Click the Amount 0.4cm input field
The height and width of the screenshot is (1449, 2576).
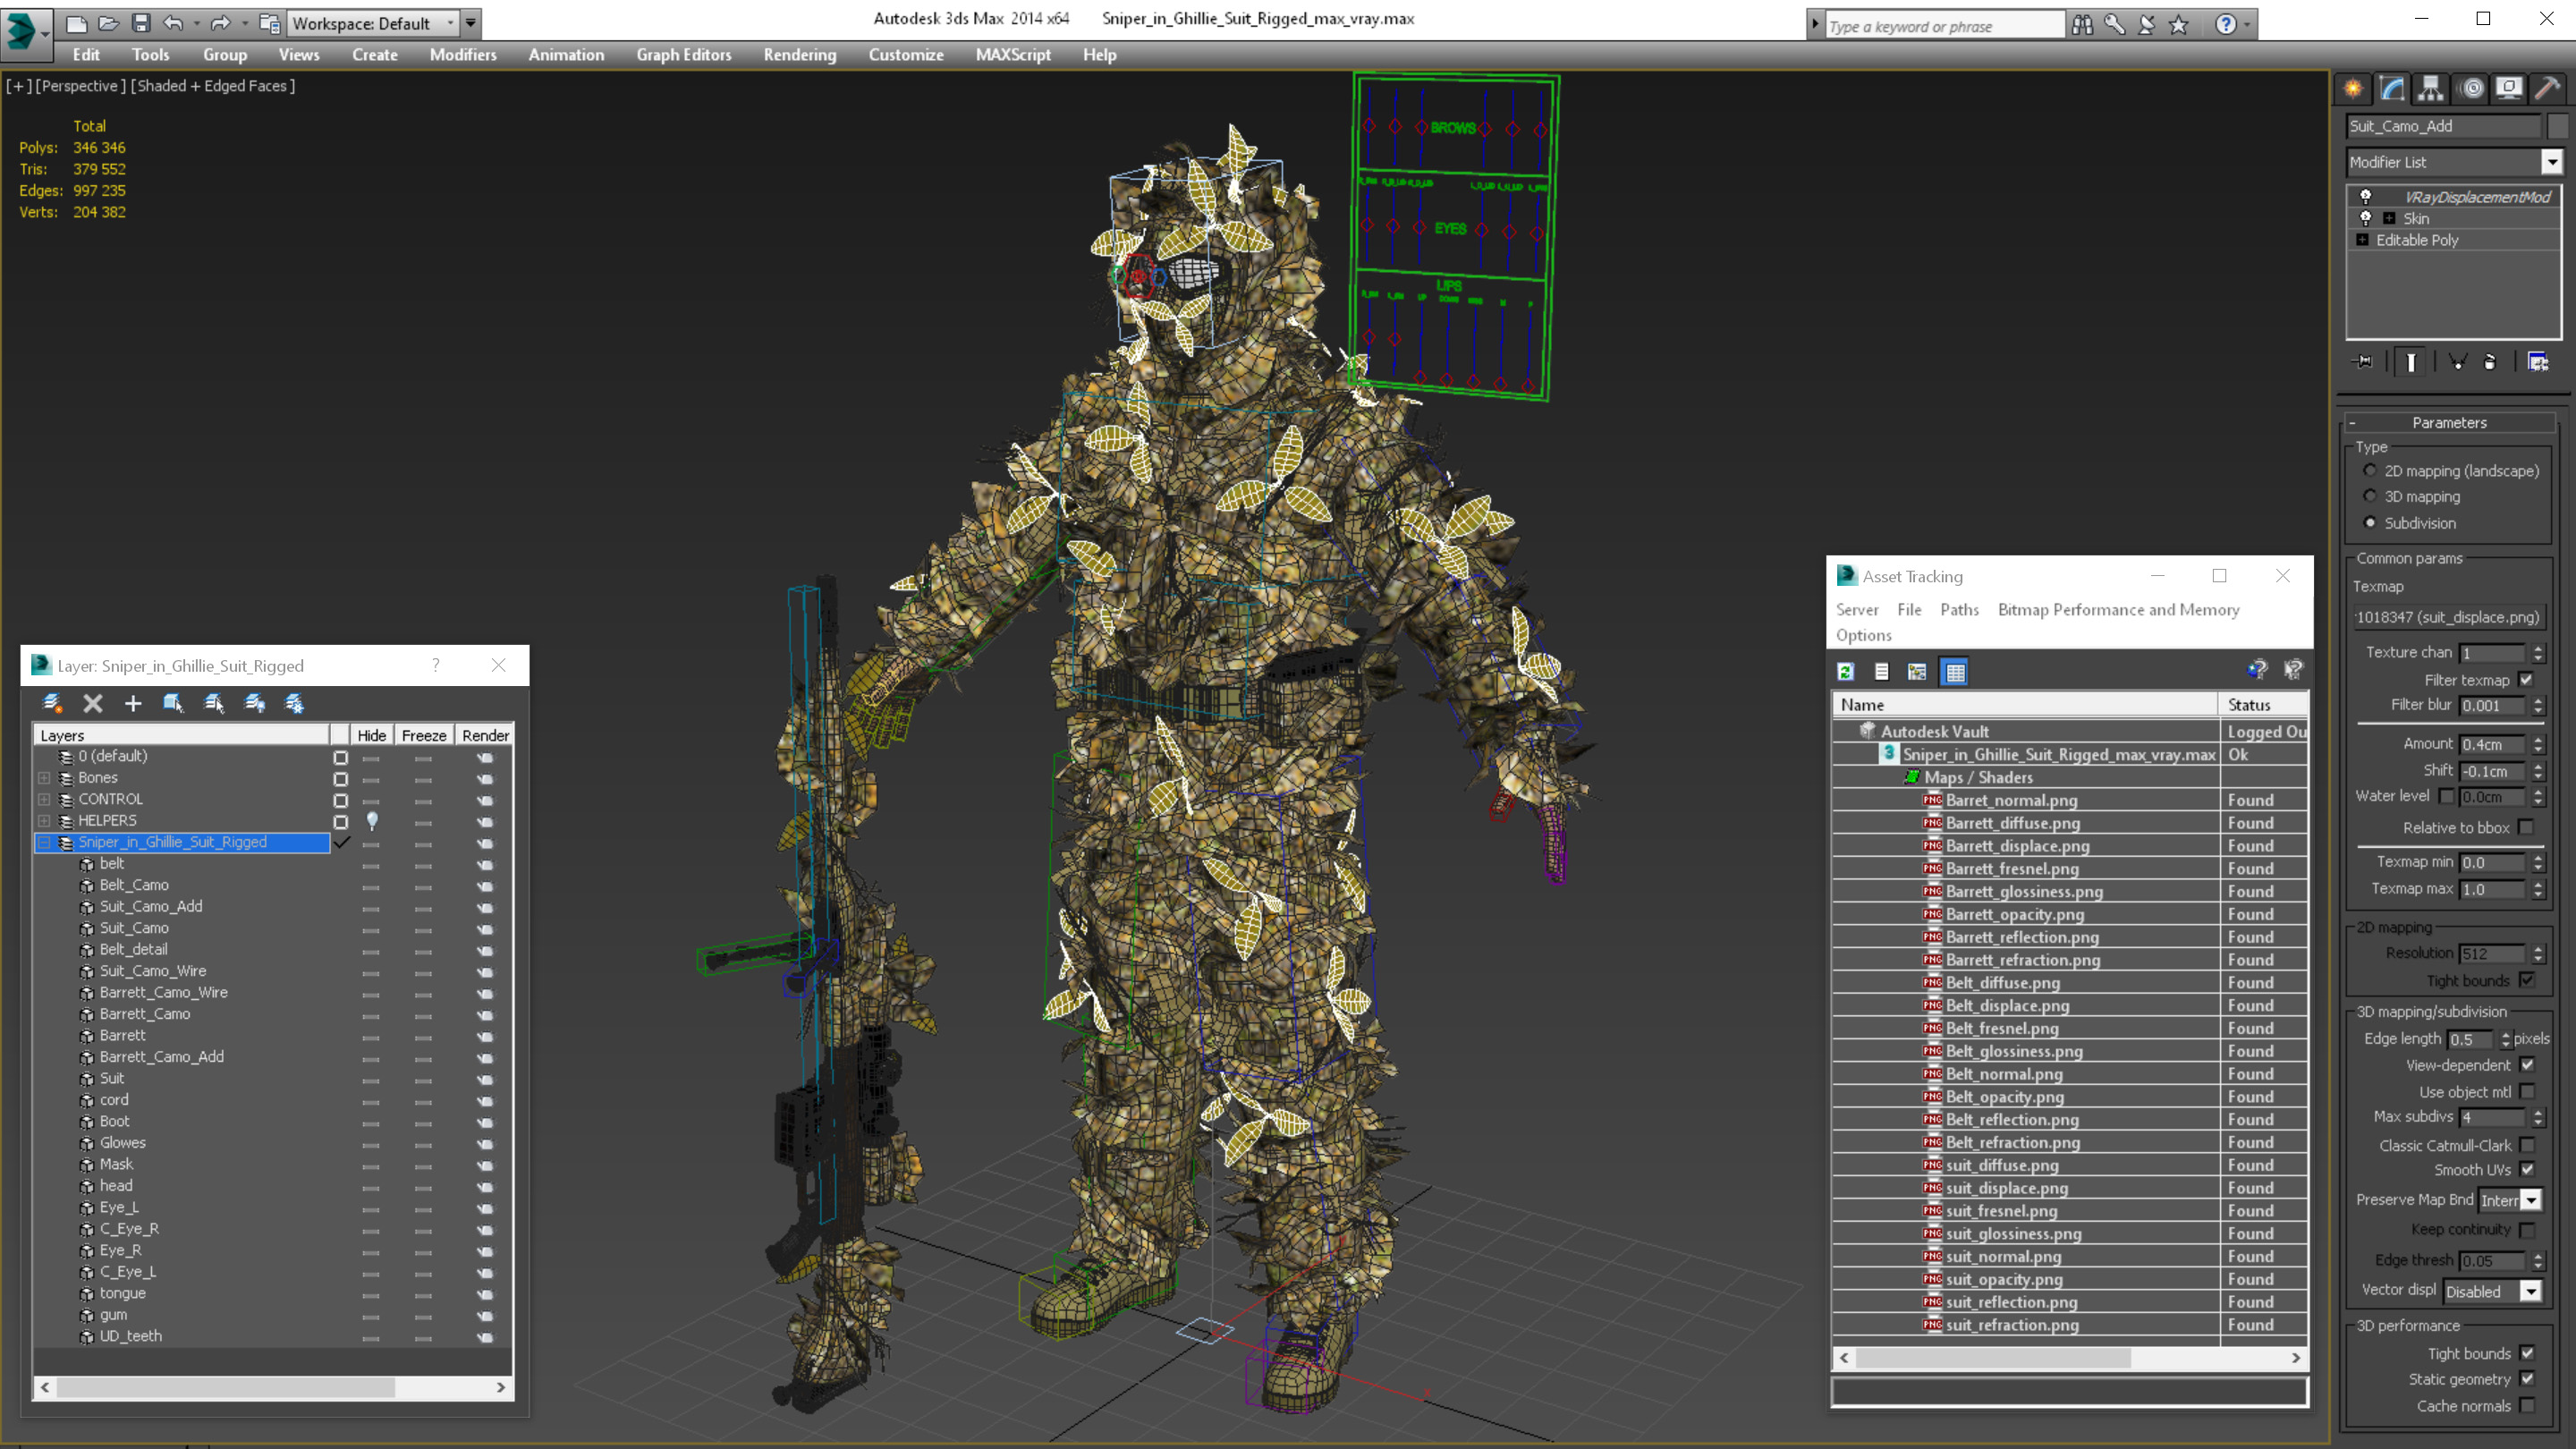[2493, 744]
